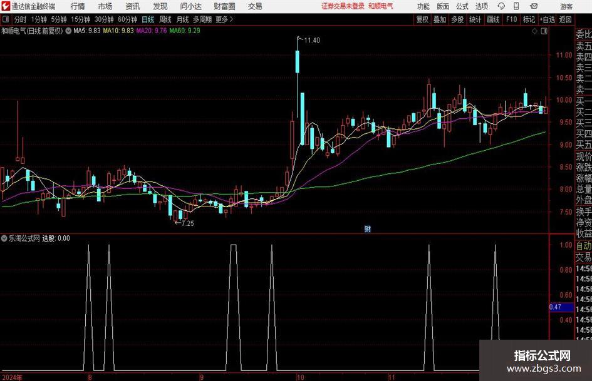Viewport: 592px width, 381px height.
Task: Click the 返回 back button
Action: pyautogui.click(x=565, y=19)
